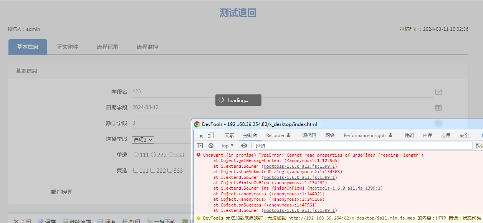This screenshot has width=483, height=223.
Task: Switch to the 正文附件 tab
Action: (x=68, y=47)
